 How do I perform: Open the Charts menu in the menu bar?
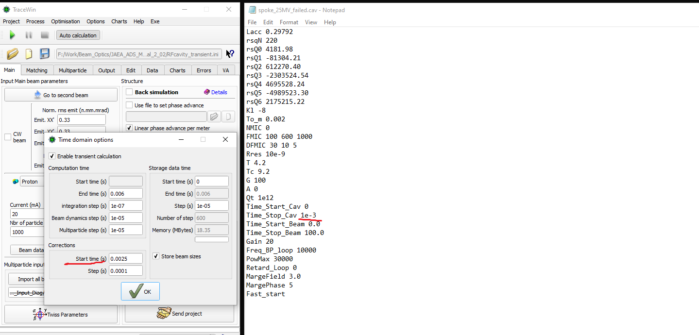pos(119,21)
